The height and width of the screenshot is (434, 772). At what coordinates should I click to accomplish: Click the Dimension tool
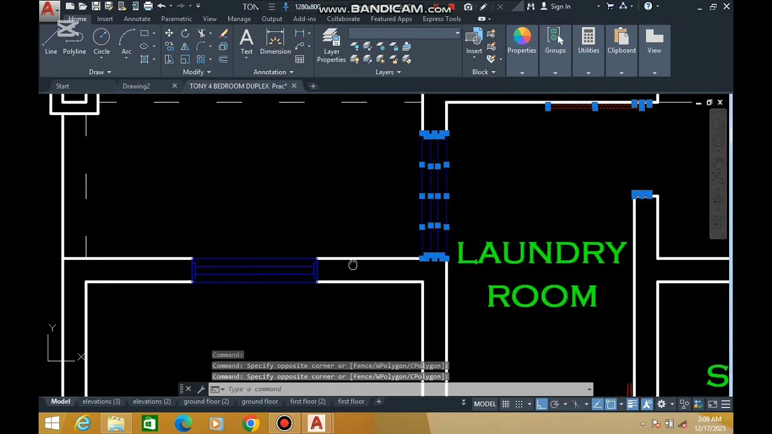(275, 42)
